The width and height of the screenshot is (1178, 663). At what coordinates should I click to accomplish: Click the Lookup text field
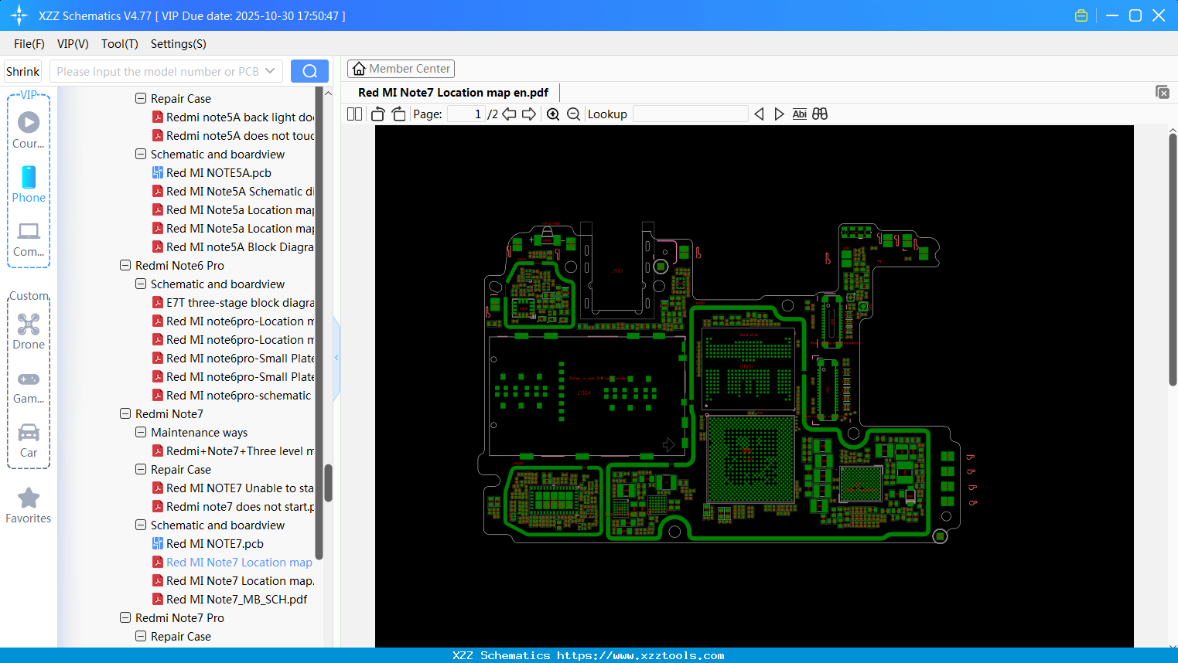click(x=690, y=114)
